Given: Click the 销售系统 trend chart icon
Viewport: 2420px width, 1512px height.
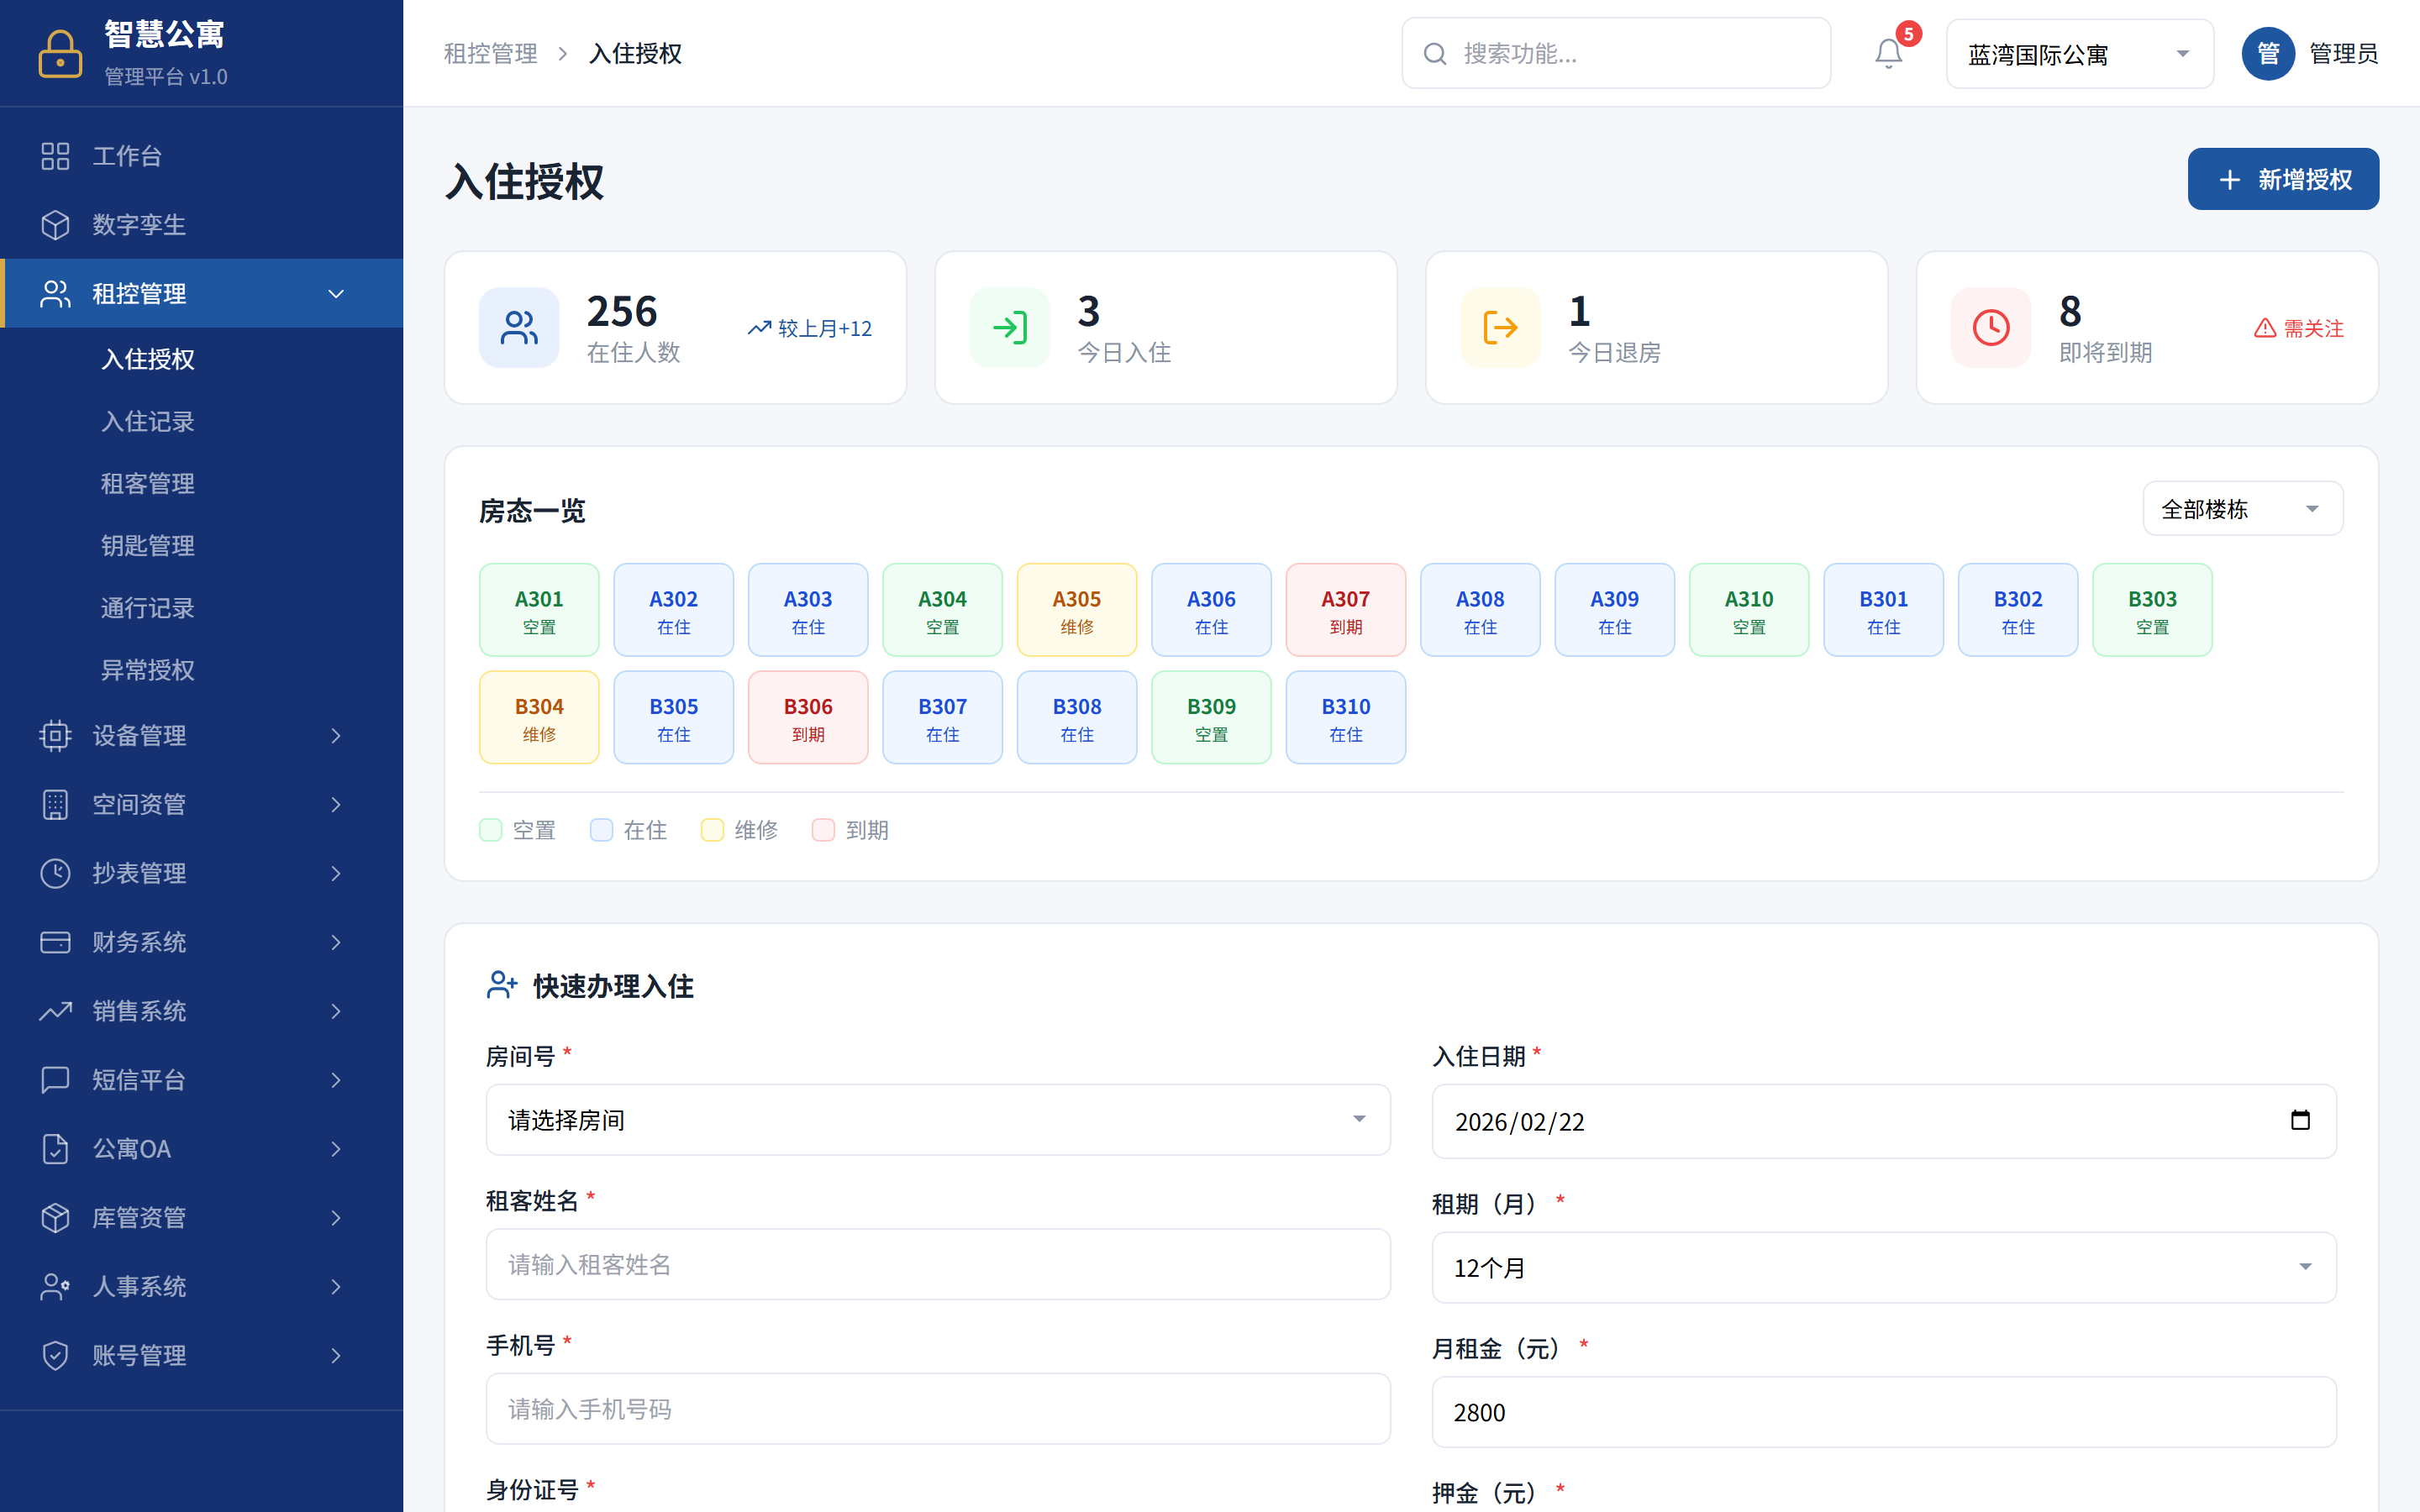Looking at the screenshot, I should coord(55,1011).
